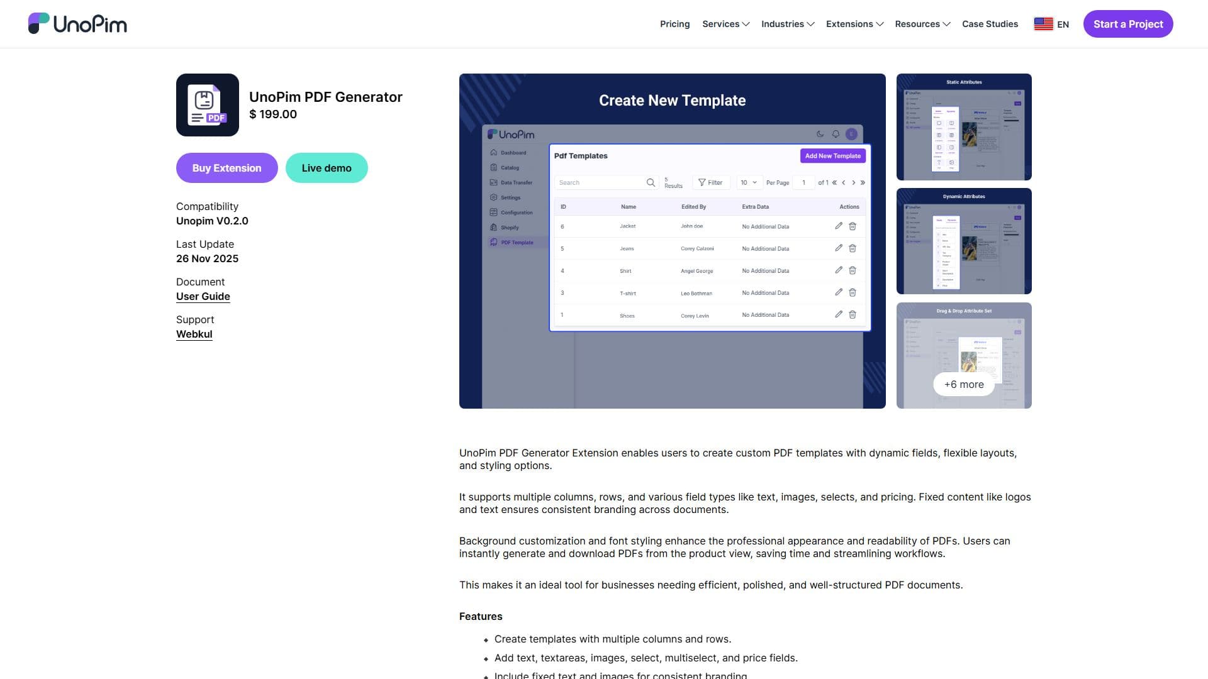Expand the Industries menu
The width and height of the screenshot is (1208, 679).
788,24
